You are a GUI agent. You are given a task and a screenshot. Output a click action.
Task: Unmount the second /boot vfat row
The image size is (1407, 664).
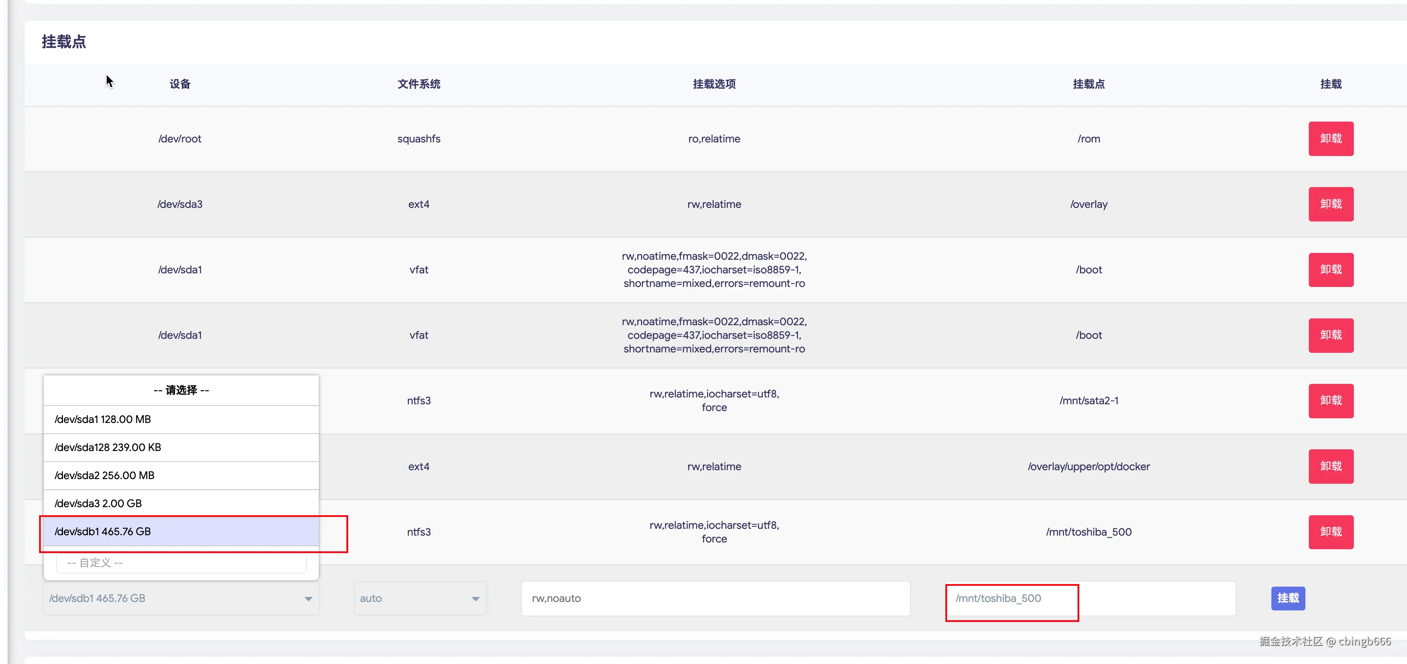[1330, 335]
